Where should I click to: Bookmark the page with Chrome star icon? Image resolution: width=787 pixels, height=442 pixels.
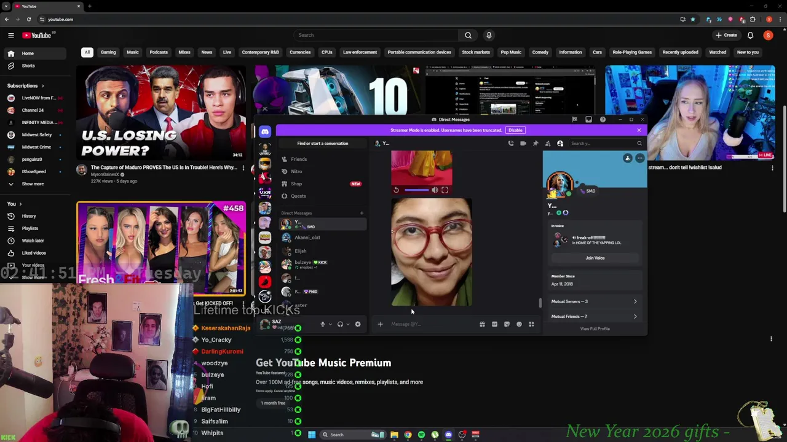click(693, 19)
